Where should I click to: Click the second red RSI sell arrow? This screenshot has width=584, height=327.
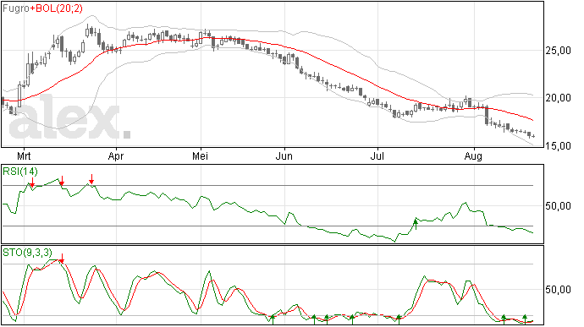(62, 181)
